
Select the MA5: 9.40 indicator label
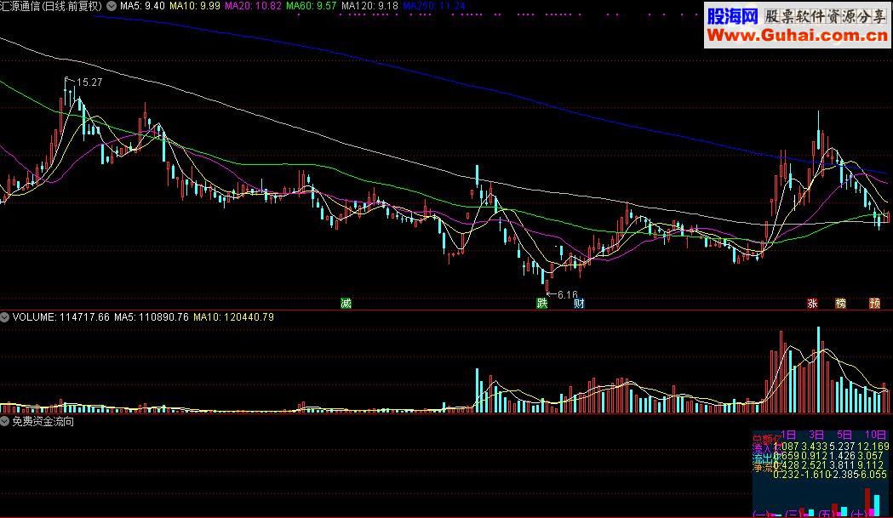click(142, 6)
